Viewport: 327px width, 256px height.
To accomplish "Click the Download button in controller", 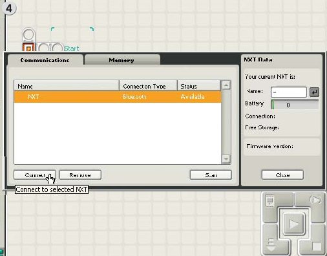I will click(x=271, y=244).
